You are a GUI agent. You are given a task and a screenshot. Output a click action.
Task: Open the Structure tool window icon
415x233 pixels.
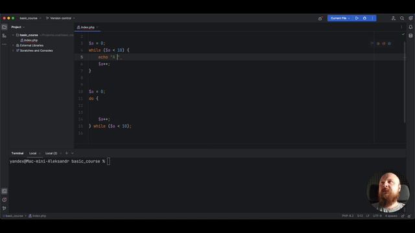[5, 36]
